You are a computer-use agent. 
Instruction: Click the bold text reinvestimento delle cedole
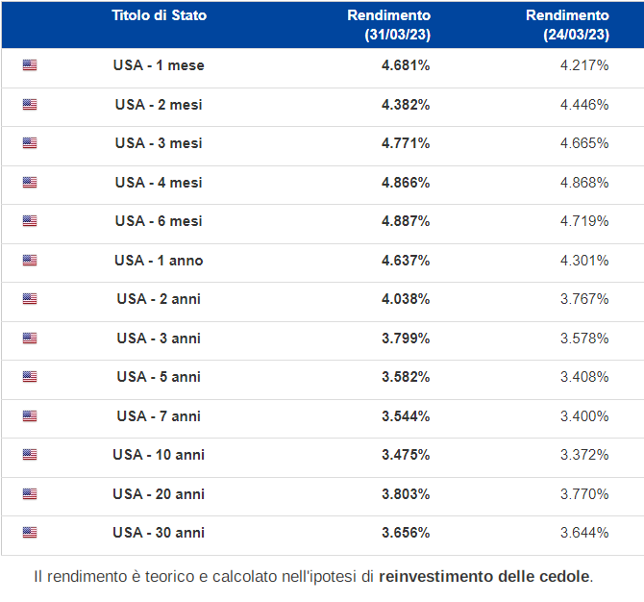[484, 577]
